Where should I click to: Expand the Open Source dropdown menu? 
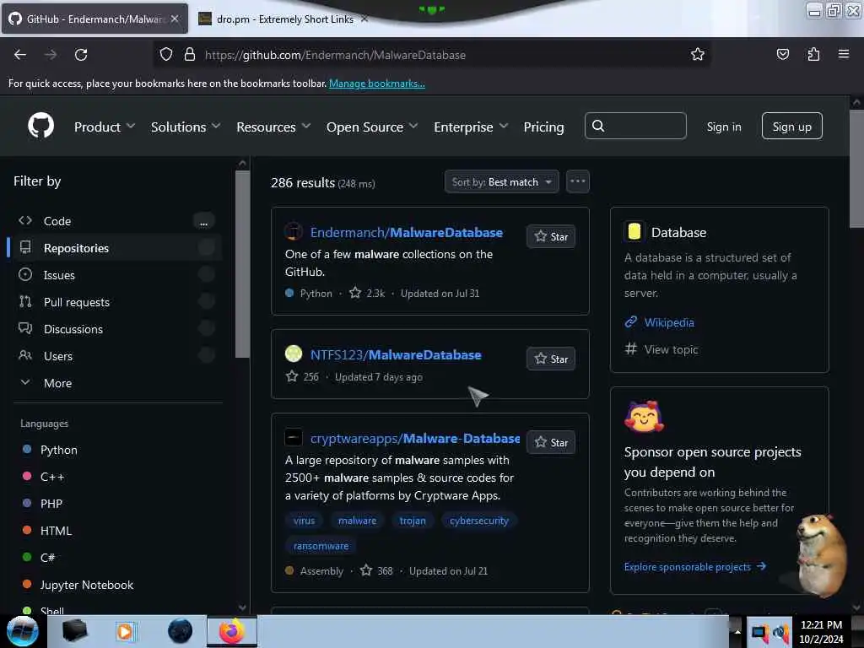click(x=372, y=127)
